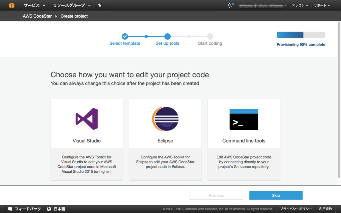Click the Start coding step label

210,43
